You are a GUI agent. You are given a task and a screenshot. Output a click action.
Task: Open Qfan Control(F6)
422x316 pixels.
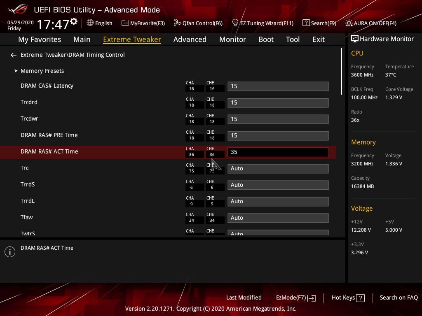pos(202,23)
